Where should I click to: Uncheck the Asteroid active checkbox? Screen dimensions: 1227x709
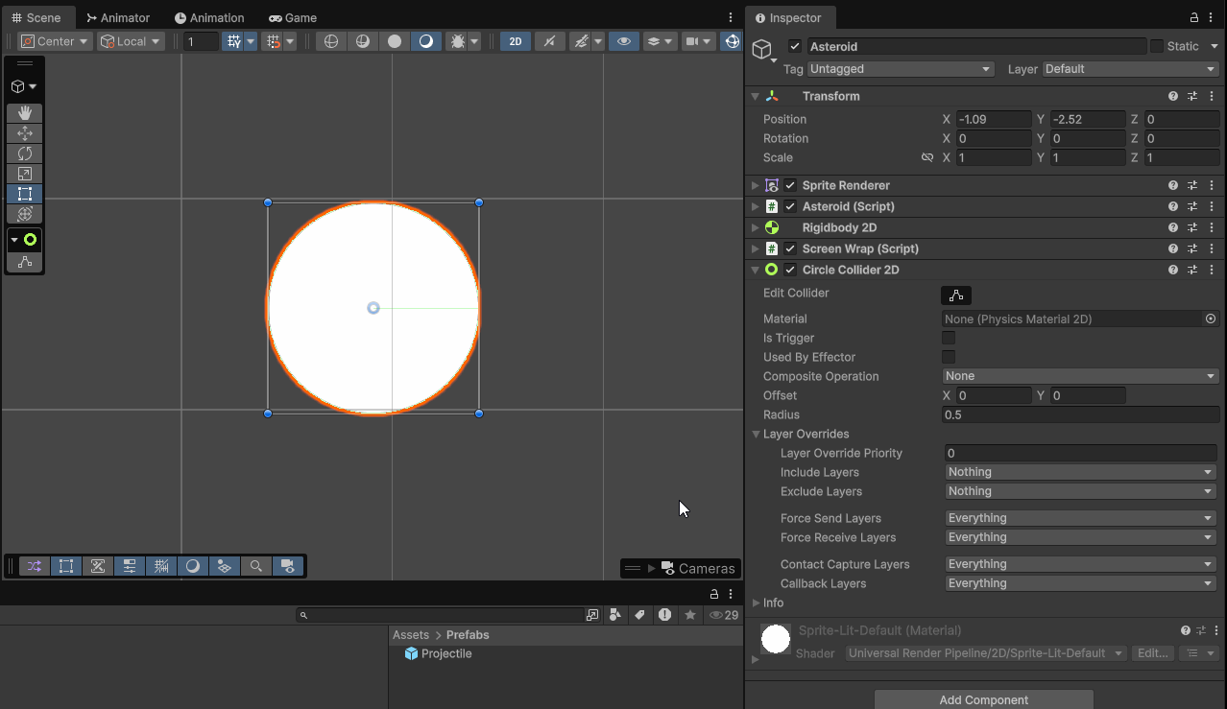point(795,46)
